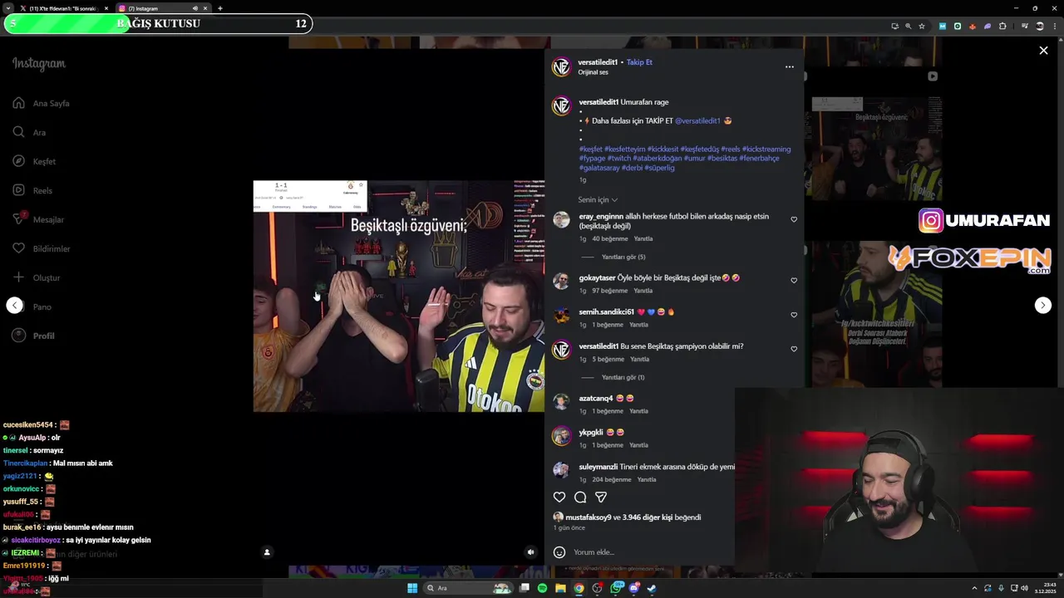
Task: Open Ana Sayfa in Instagram sidebar
Action: click(41, 103)
